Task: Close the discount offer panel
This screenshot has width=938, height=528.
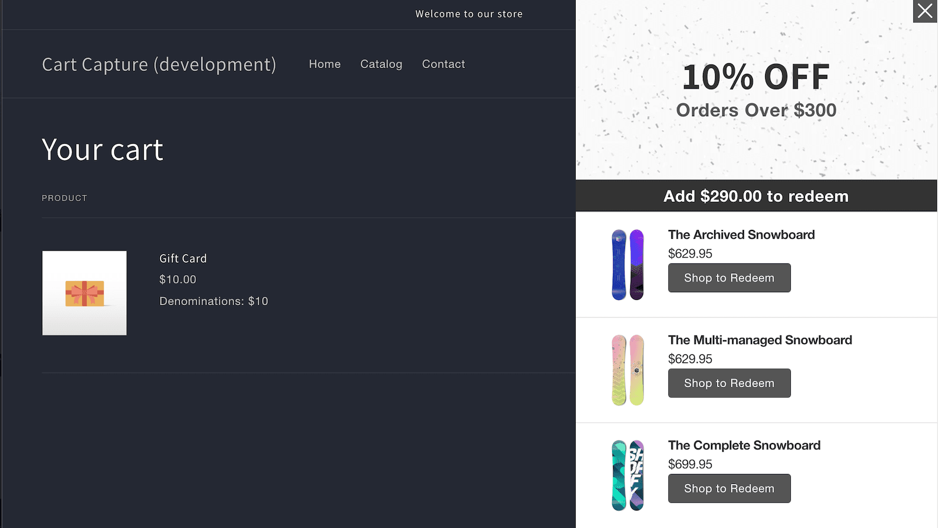Action: click(925, 12)
